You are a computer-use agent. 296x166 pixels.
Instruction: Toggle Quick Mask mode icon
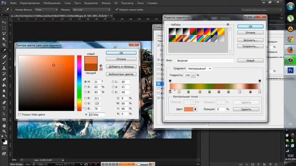pyautogui.click(x=4, y=148)
